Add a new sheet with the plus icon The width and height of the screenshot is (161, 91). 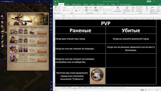click(102, 88)
